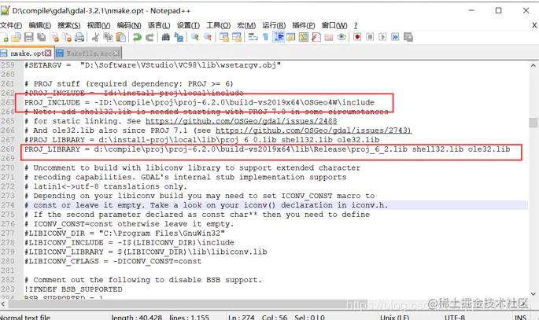Click the Document Map icon
Image resolution: width=539 pixels, height=320 pixels.
pos(304,37)
